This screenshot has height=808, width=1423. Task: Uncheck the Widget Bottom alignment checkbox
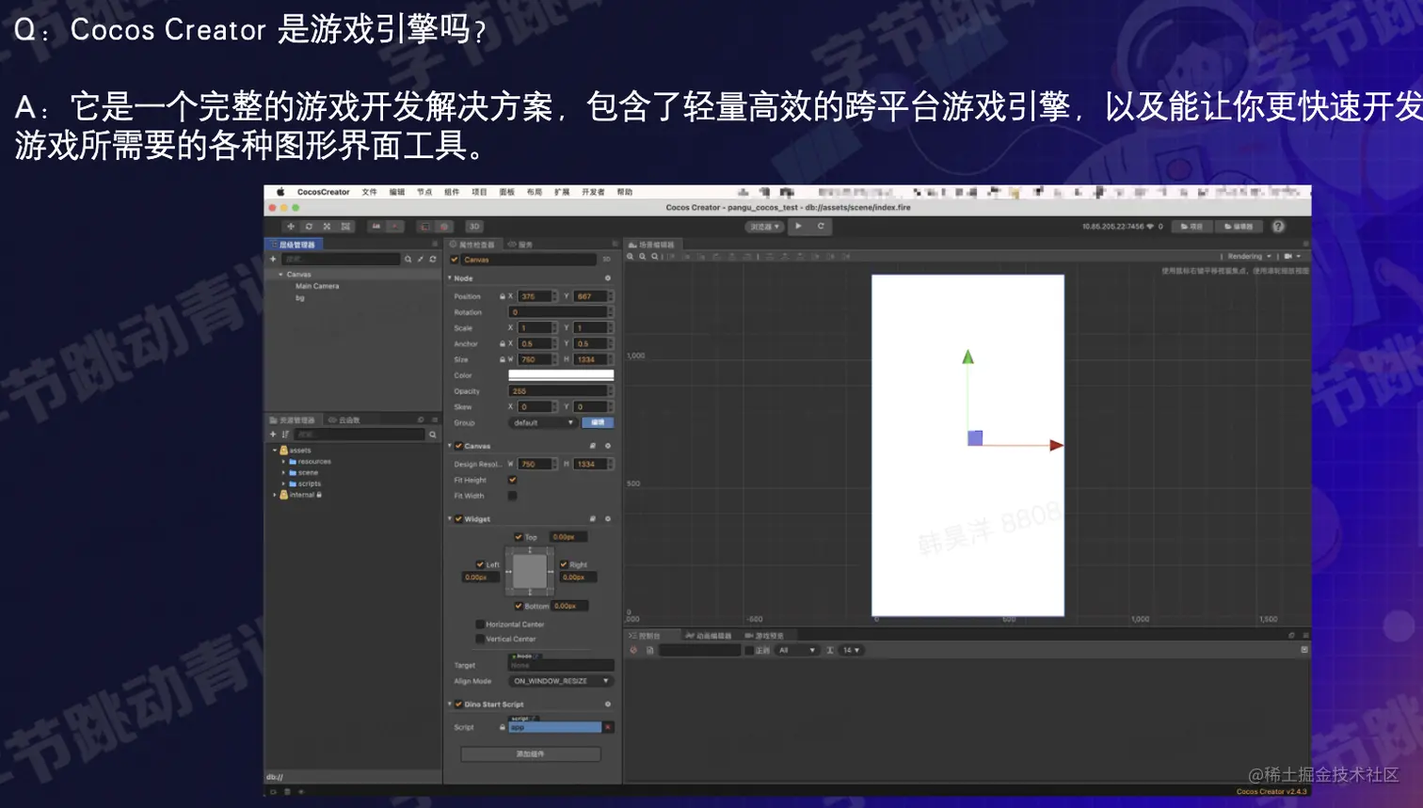[x=519, y=606]
